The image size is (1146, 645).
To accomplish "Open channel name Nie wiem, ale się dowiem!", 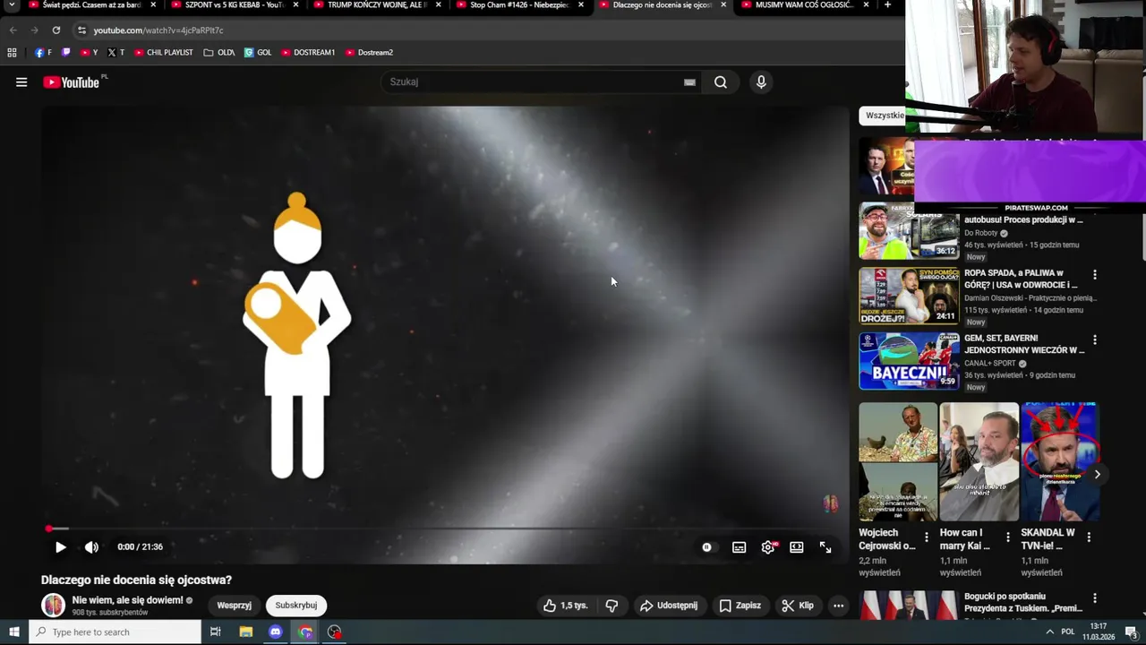I will tap(127, 600).
